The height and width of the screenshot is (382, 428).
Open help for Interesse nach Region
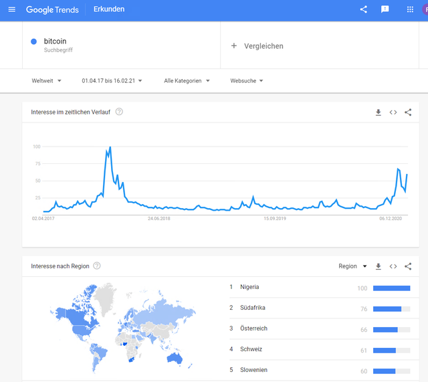tap(97, 266)
